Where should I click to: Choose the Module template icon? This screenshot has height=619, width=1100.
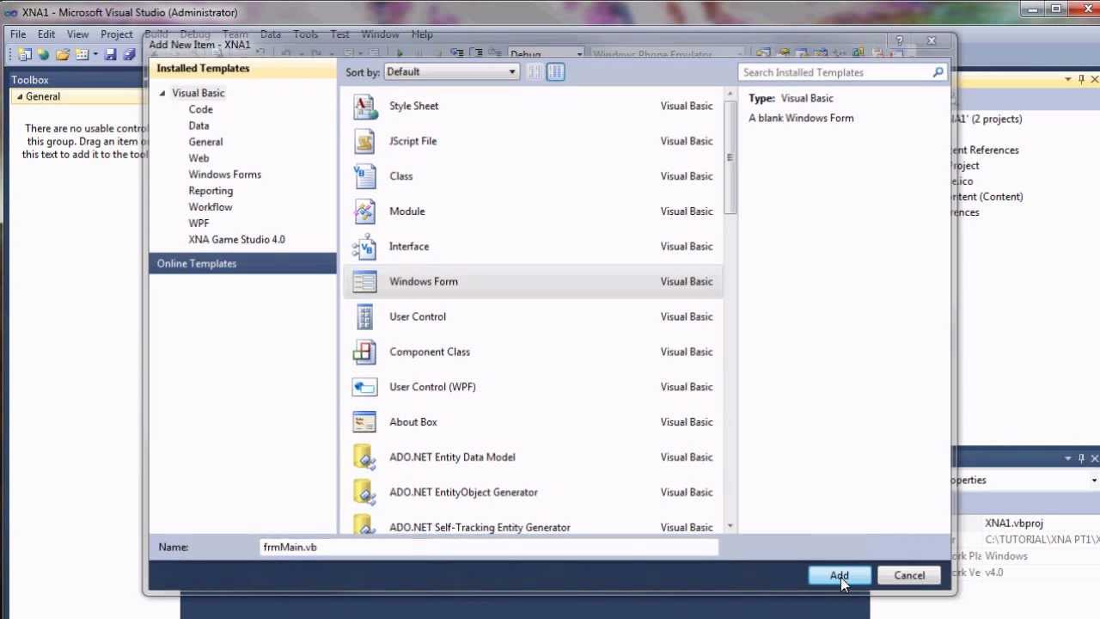364,211
